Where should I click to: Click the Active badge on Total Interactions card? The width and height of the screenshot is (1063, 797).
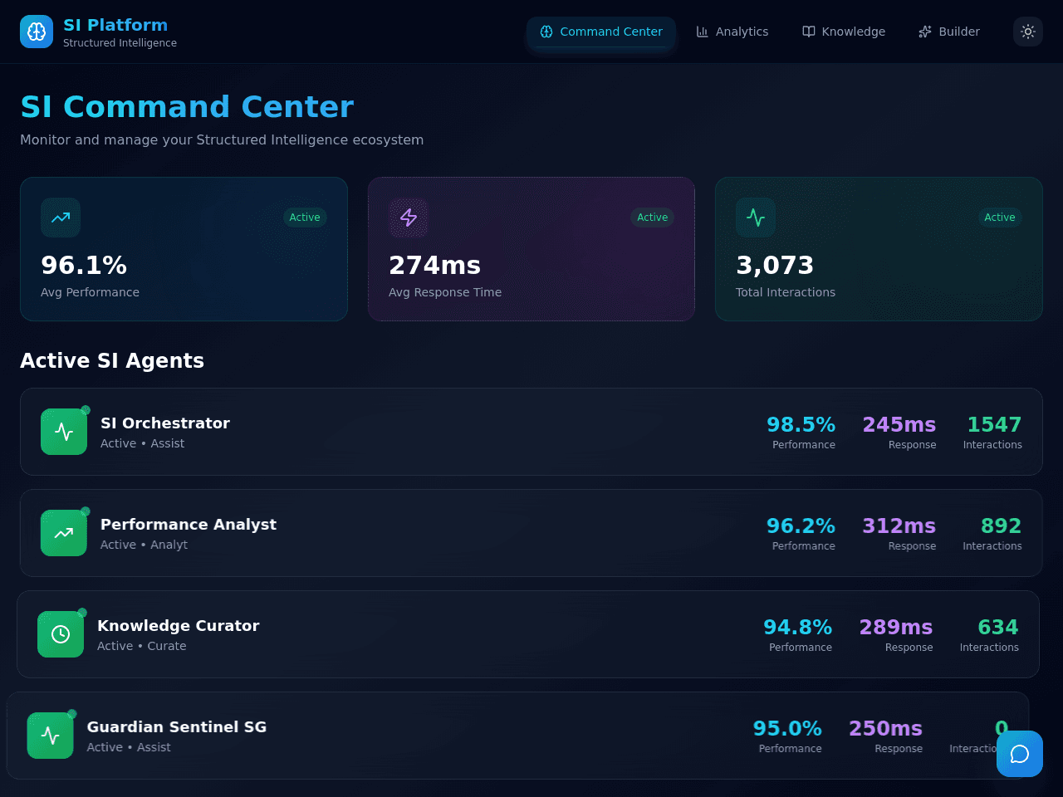coord(1000,218)
